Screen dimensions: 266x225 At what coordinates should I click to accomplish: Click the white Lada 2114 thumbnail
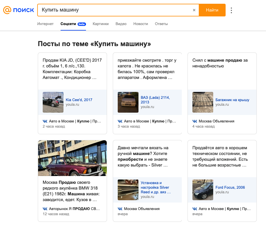pyautogui.click(x=128, y=102)
